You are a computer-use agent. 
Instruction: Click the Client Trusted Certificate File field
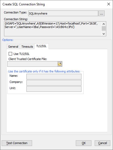[x=32, y=64]
